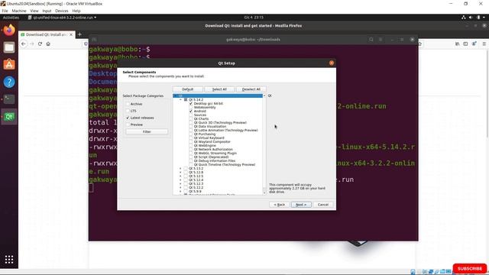This screenshot has height=275, width=489.
Task: Close the Download Qt Firefox tab
Action: coord(71,34)
